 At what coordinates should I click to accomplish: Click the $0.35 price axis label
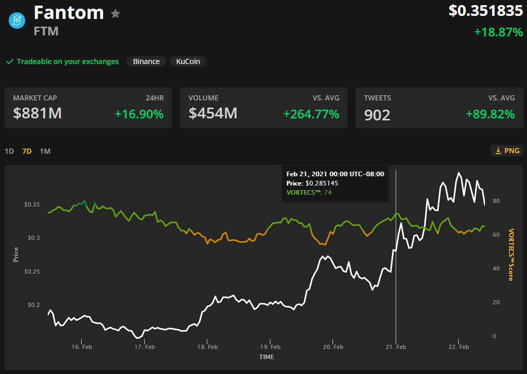click(x=32, y=204)
